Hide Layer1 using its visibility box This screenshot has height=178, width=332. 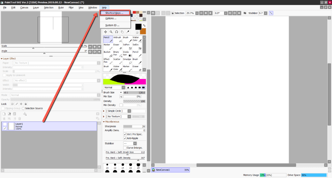pyautogui.click(x=5, y=124)
